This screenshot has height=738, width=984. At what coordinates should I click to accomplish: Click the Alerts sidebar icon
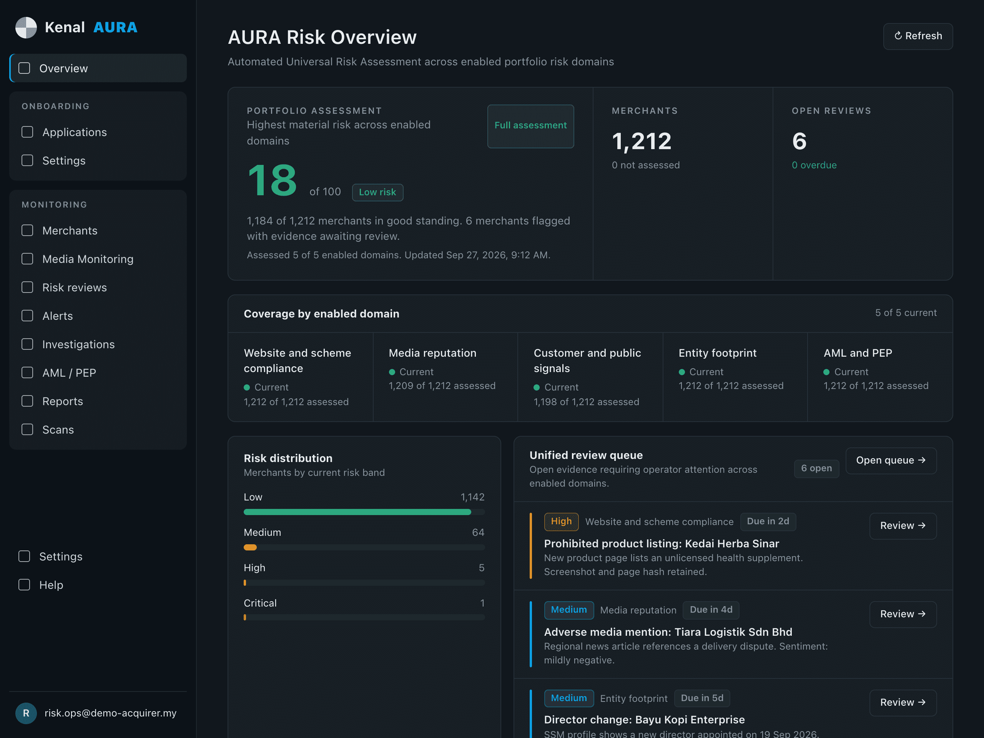[x=28, y=316]
